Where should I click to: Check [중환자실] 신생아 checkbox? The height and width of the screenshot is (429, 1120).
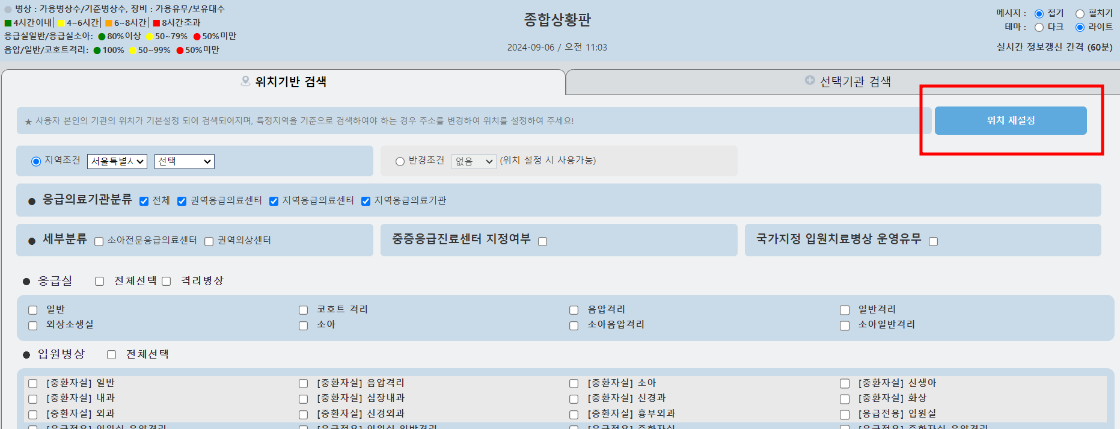[845, 384]
